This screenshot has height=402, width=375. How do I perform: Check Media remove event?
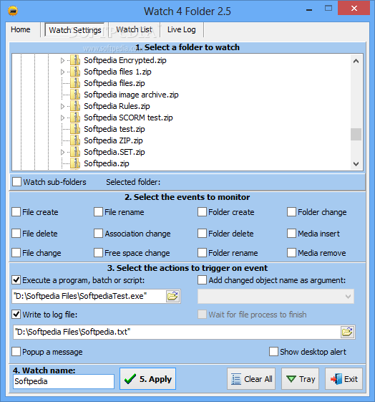291,253
